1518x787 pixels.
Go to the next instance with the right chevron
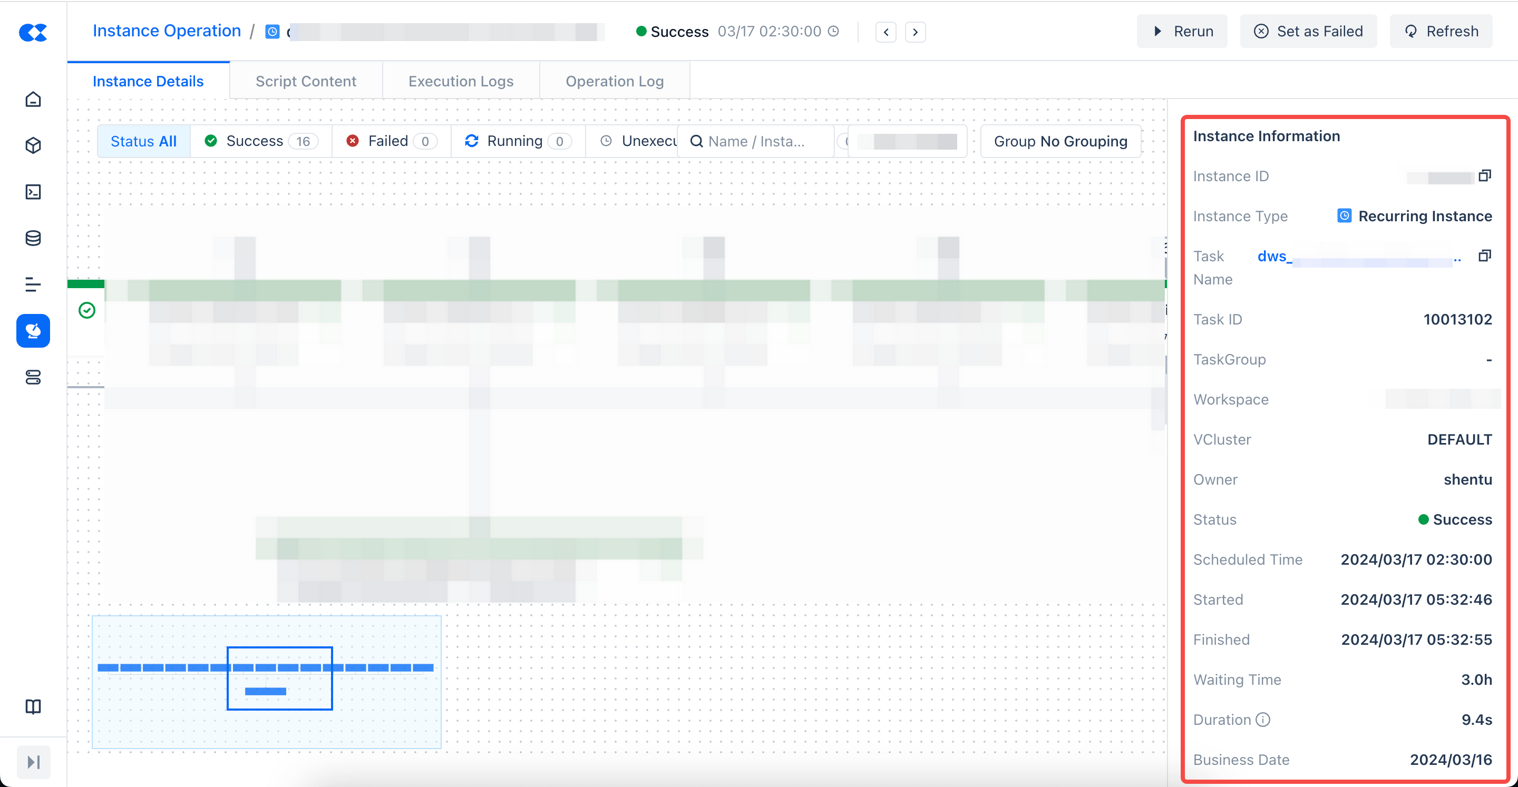(x=914, y=32)
